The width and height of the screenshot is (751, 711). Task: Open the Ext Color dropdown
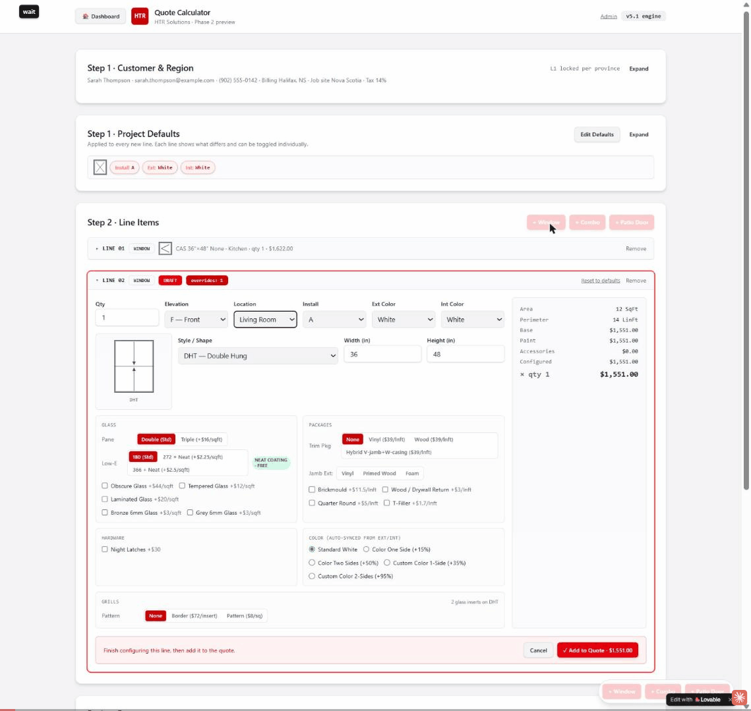[x=404, y=320]
